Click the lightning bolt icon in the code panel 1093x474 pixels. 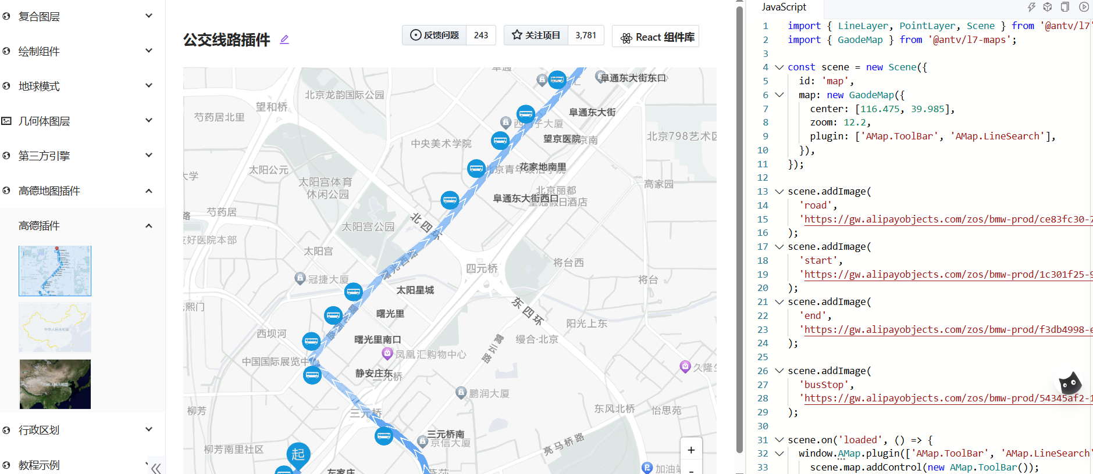pos(1031,7)
